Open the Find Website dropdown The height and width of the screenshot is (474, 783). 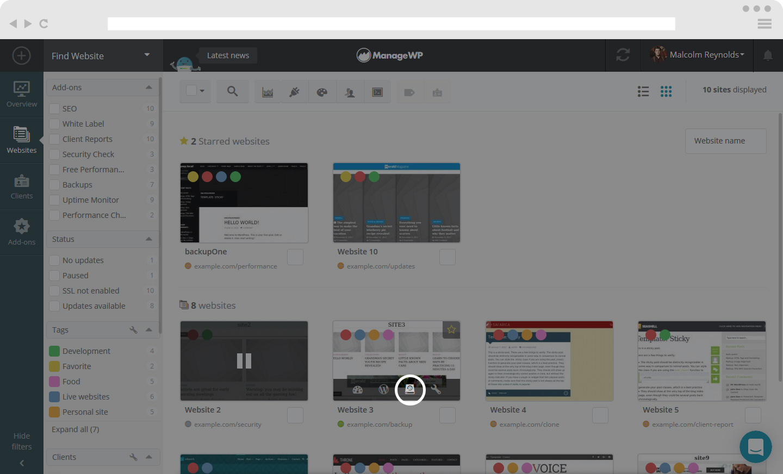103,55
